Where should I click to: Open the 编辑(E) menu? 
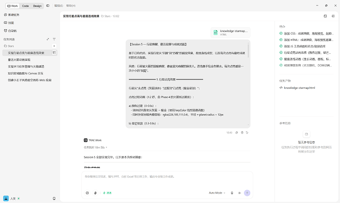[x=59, y=5]
